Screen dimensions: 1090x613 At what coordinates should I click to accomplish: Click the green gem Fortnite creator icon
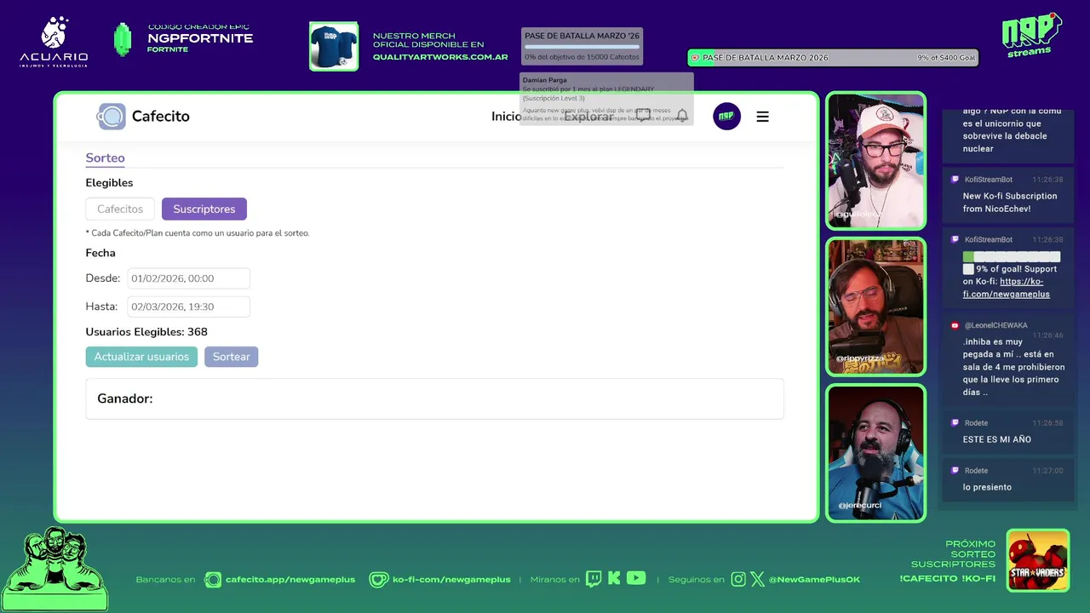[x=123, y=40]
